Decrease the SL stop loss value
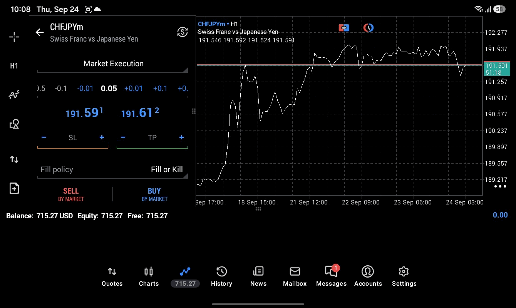 (44, 137)
